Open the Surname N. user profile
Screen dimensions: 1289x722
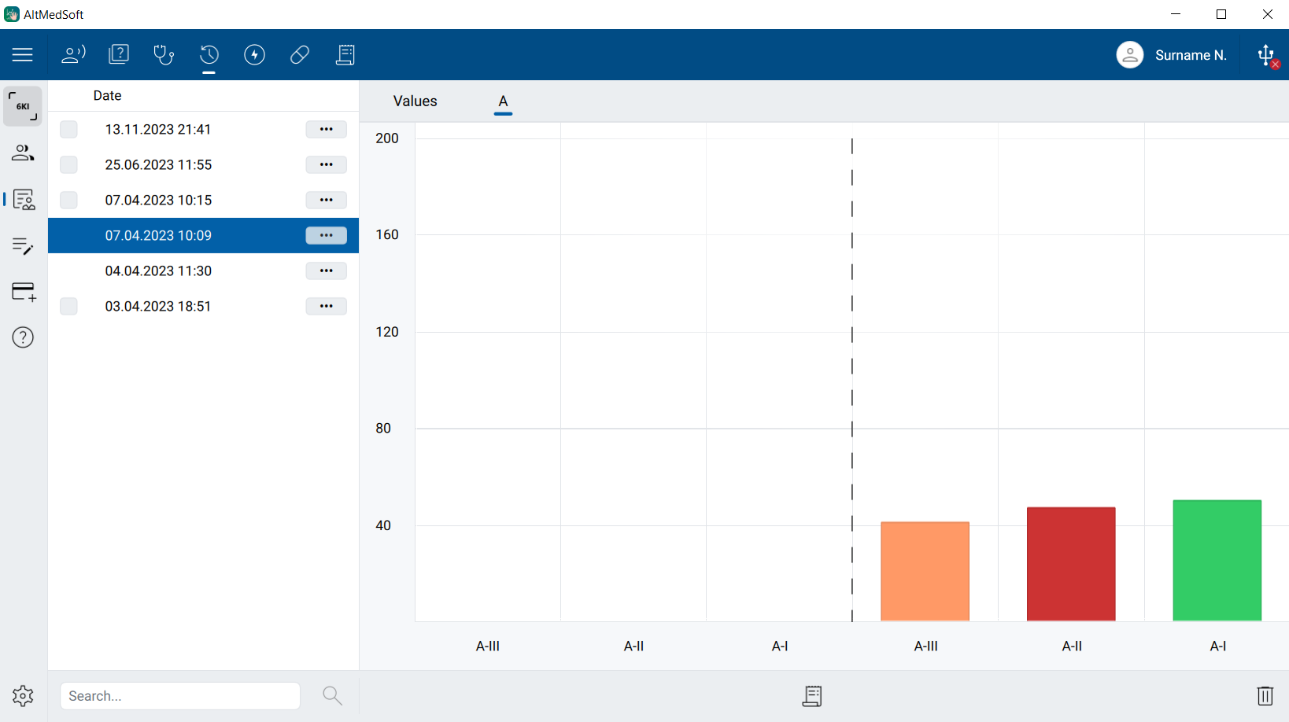[x=1171, y=55]
